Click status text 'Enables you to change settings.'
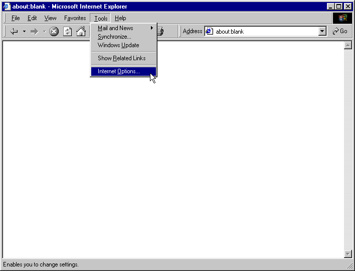Image resolution: width=355 pixels, height=271 pixels. [41, 264]
